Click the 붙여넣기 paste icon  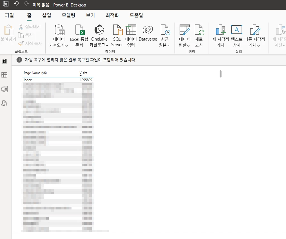click(9, 30)
